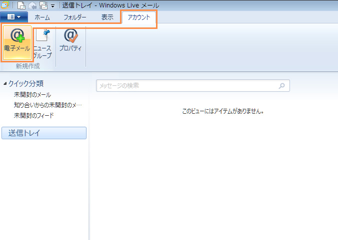The height and width of the screenshot is (240, 338).
Task: Open the 送信トレイ folder
Action: [44, 133]
